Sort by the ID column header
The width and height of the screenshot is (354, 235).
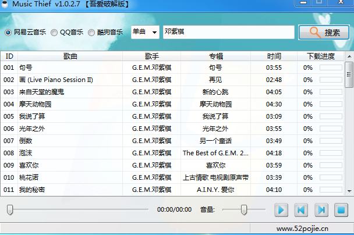click(9, 56)
